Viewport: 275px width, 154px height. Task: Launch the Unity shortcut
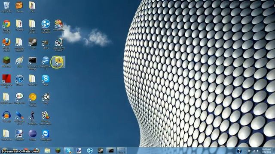pos(46,98)
